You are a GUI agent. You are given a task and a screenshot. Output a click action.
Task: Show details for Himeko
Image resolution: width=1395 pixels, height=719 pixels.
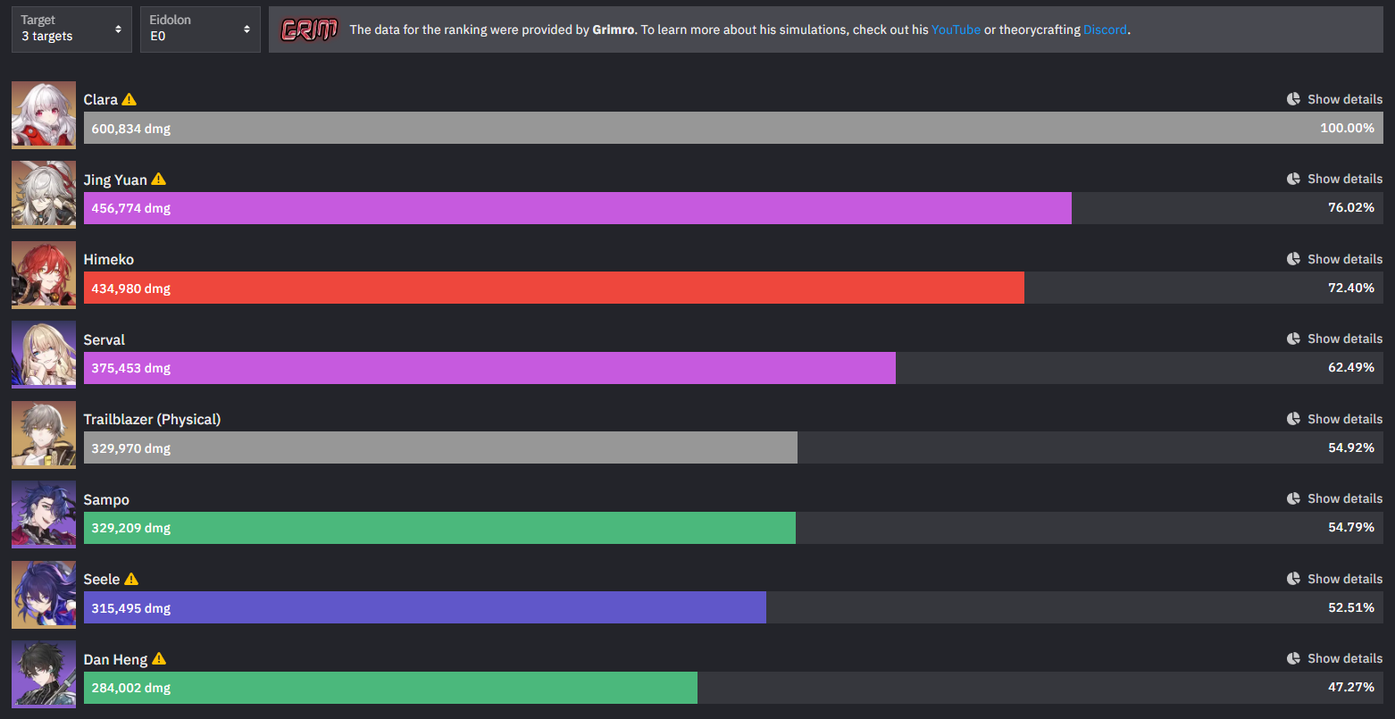point(1334,259)
